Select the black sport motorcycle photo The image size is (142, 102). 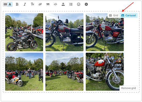[x=24, y=32]
